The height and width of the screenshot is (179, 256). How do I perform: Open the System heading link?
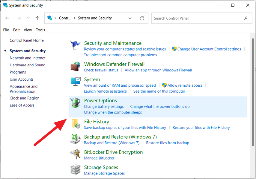click(x=92, y=79)
